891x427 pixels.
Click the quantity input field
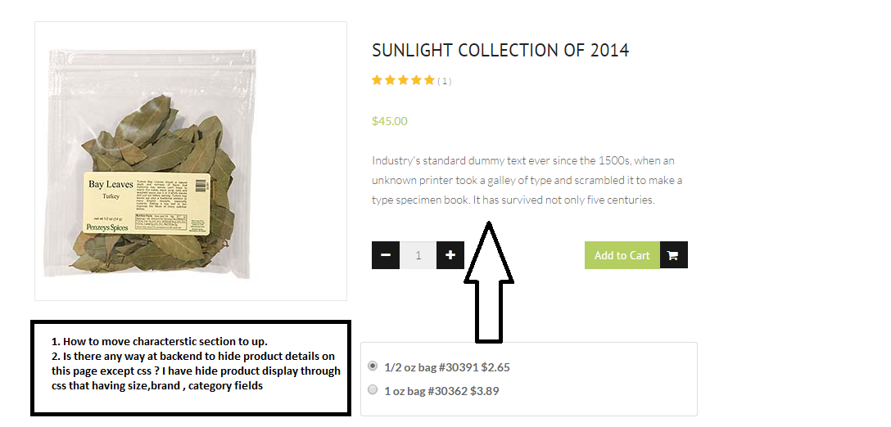tap(418, 255)
